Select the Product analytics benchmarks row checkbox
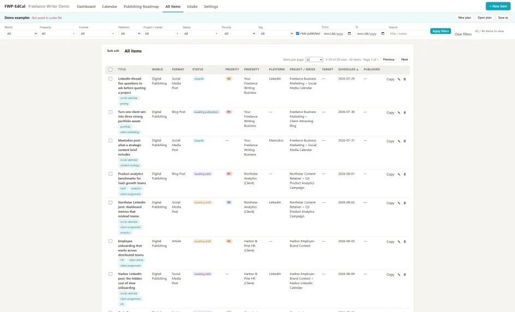Screen dimensions: 515x312 tap(110, 174)
